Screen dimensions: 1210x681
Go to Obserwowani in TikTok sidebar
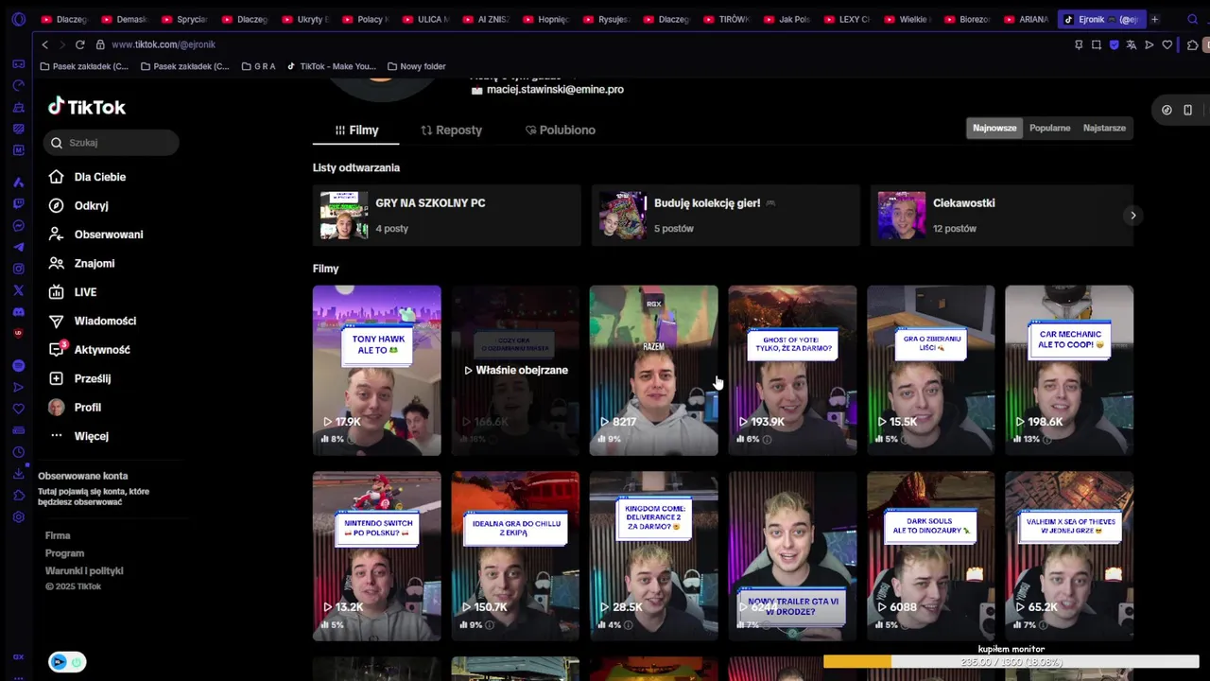click(x=95, y=235)
